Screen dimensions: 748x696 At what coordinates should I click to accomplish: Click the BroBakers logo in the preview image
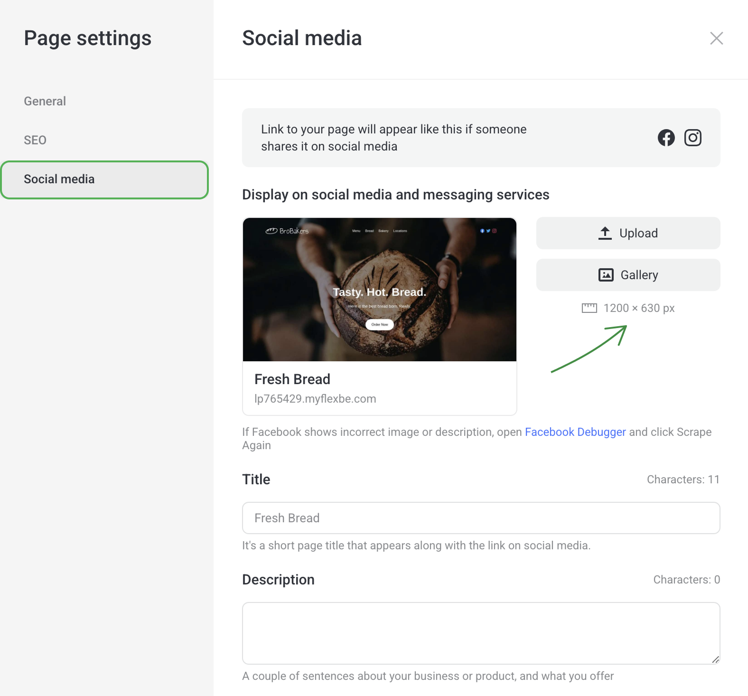pos(287,231)
